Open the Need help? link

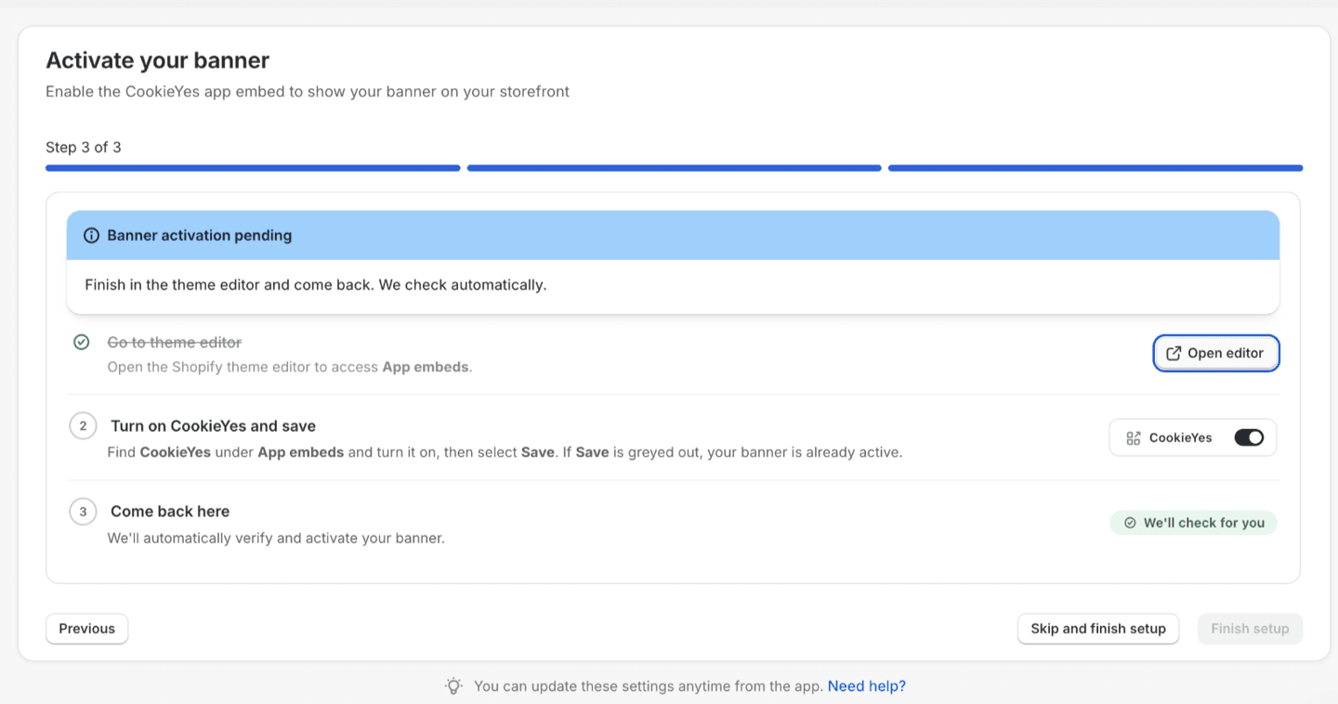[x=867, y=686]
